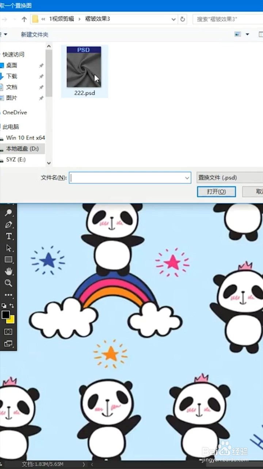Go up one folder level arrow

coord(24,19)
